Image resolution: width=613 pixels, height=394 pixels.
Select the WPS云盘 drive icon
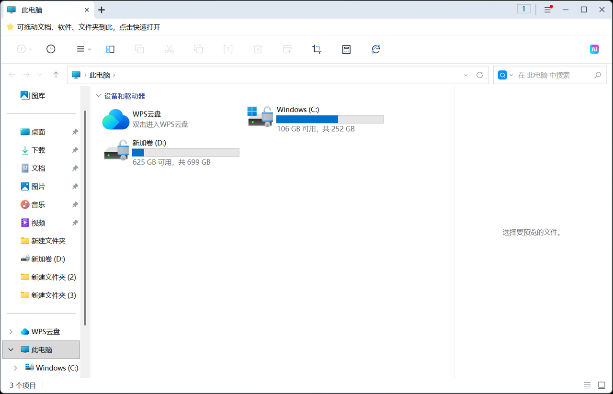(x=115, y=118)
